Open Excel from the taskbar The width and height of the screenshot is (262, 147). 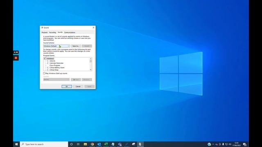pos(106,144)
